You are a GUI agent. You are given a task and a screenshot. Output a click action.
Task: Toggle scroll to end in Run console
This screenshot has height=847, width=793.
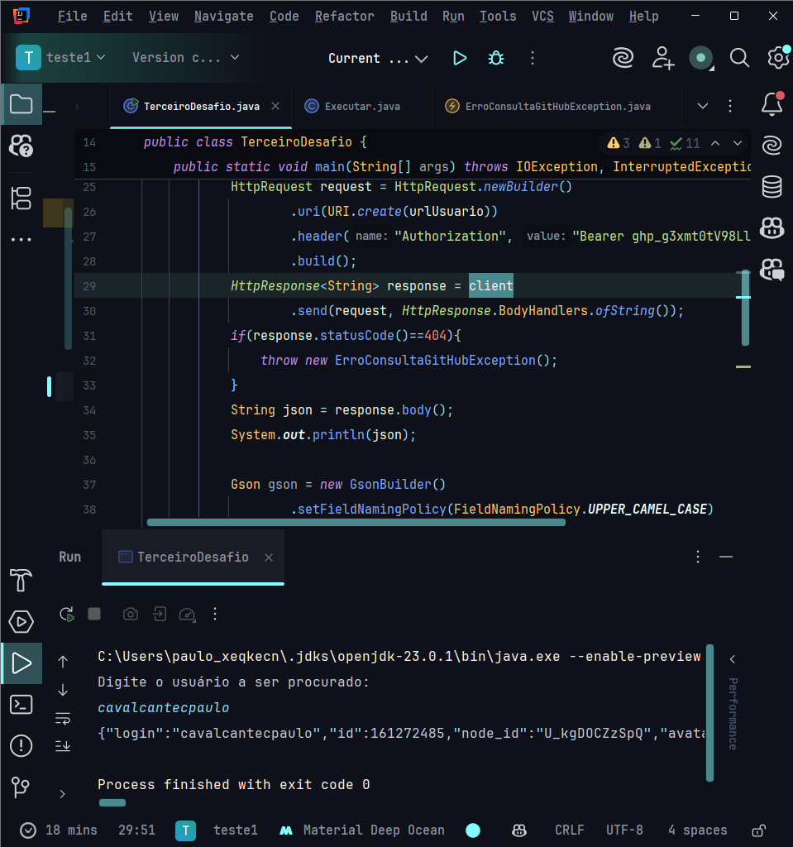[x=63, y=746]
